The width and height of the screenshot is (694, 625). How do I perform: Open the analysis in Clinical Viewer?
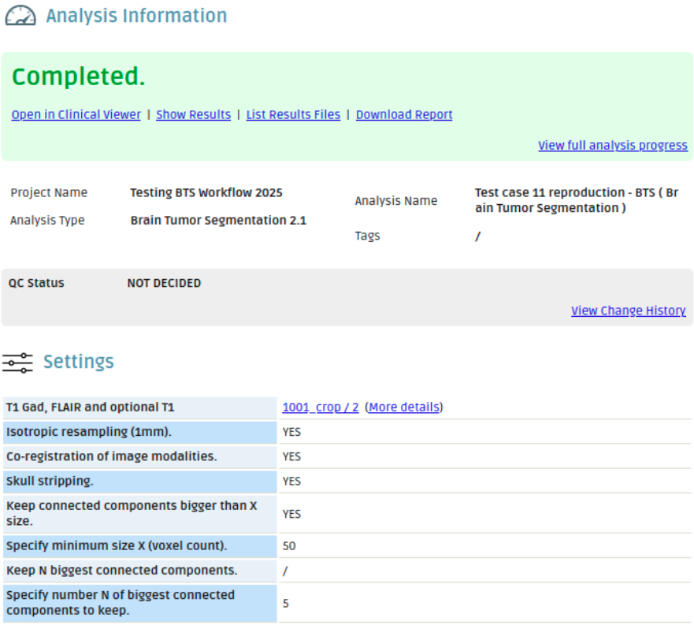[76, 115]
